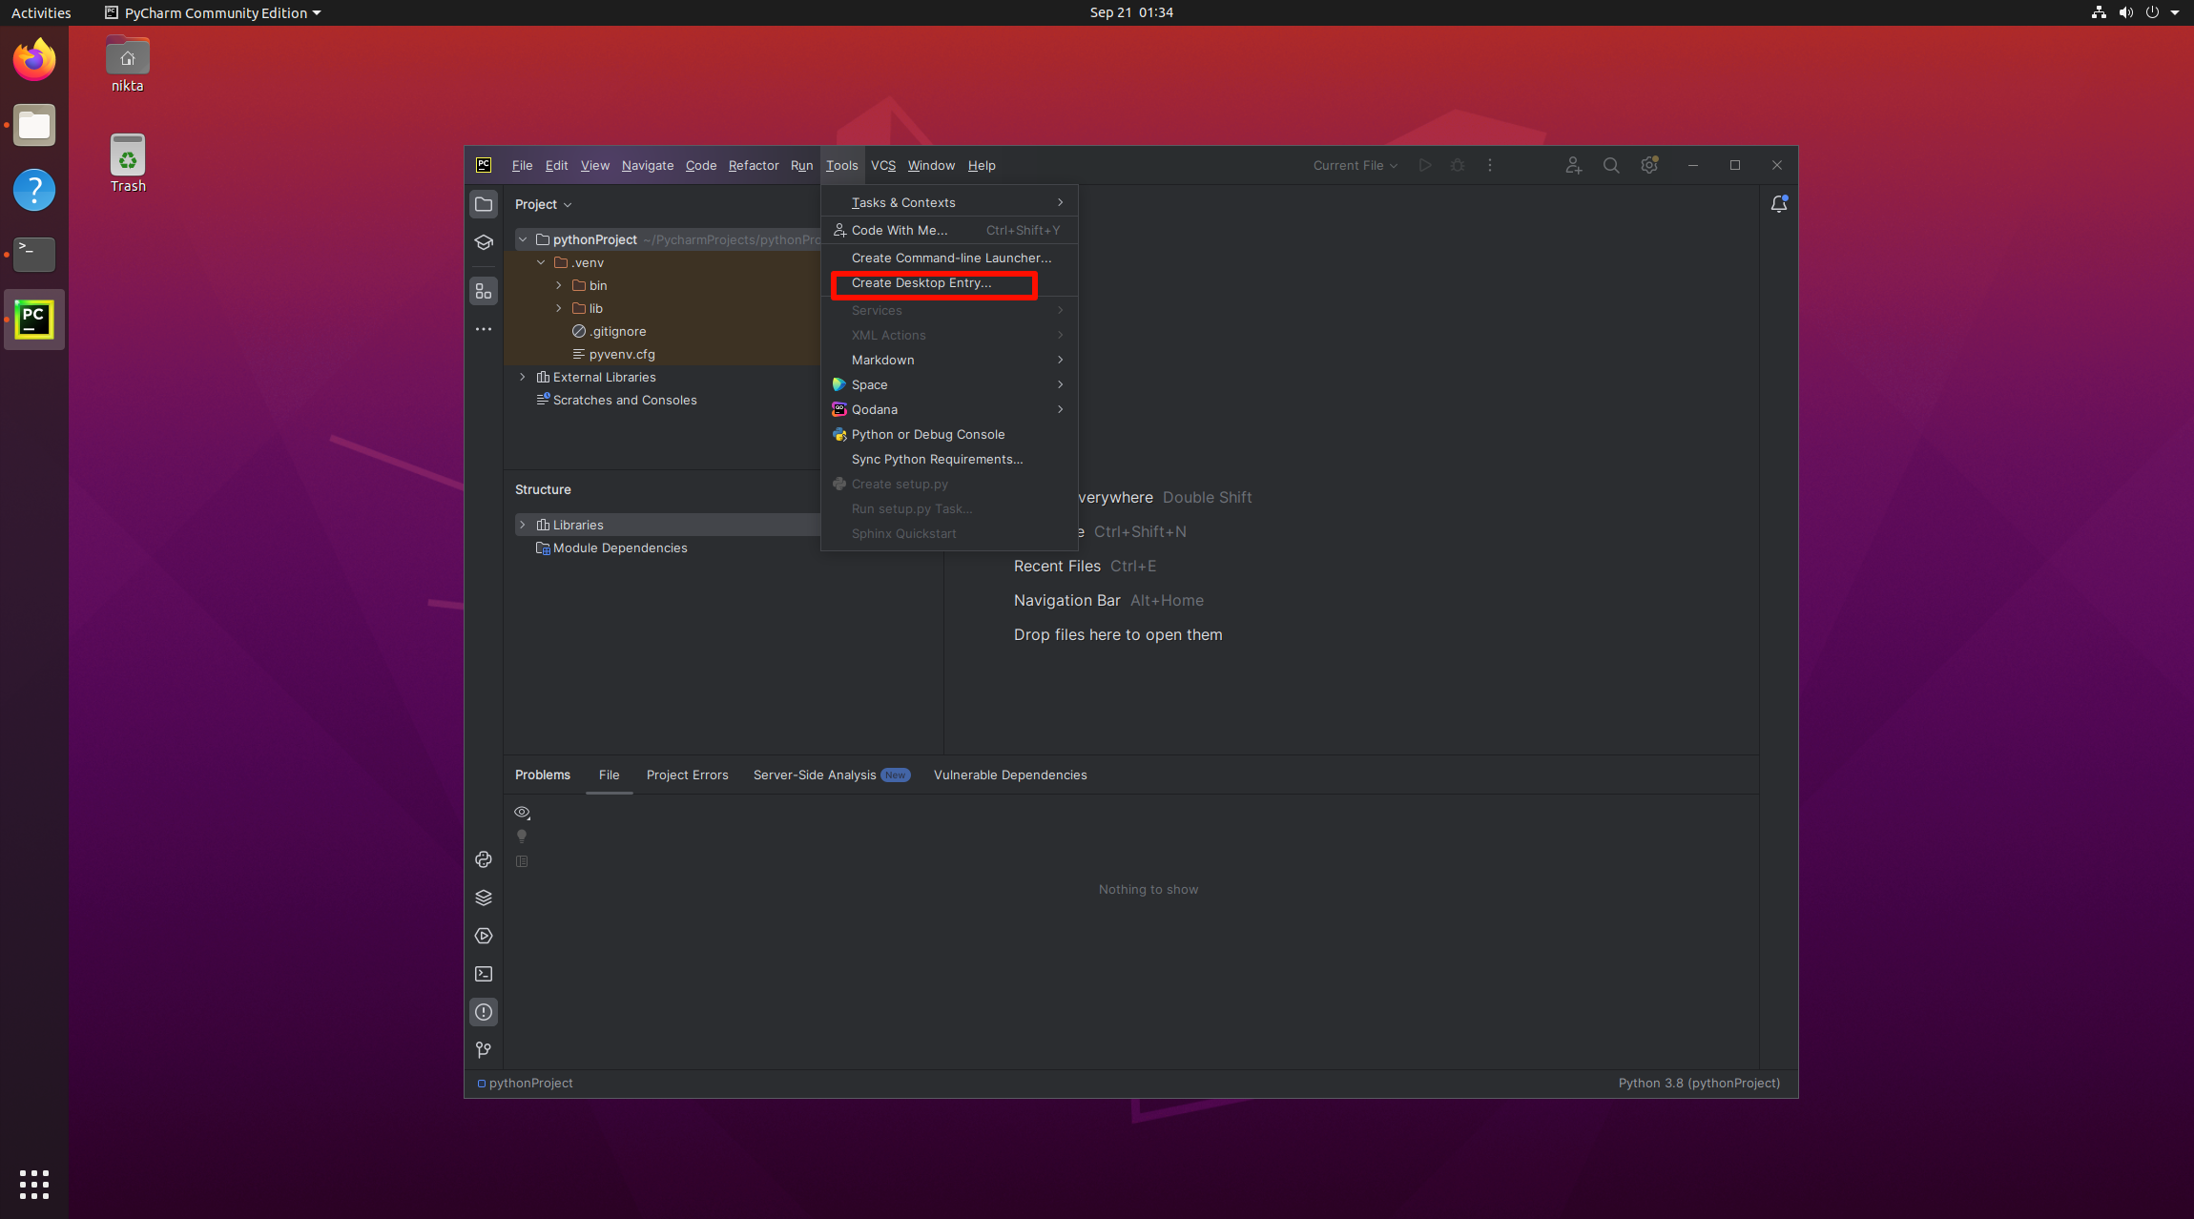Expand External Libraries node
2194x1219 pixels.
tap(523, 377)
